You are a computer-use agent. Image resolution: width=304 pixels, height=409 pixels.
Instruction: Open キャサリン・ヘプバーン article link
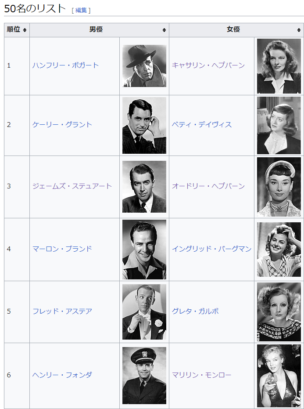tap(208, 65)
